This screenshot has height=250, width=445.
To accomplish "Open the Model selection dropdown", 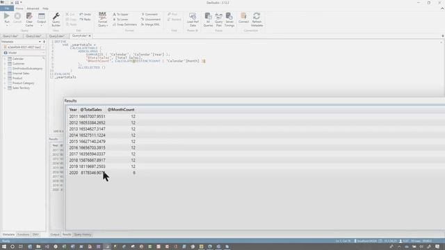I will coord(43,53).
